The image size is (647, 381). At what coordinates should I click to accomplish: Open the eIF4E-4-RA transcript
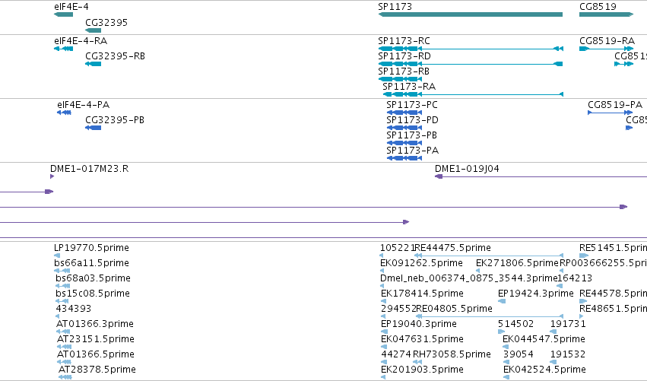tap(64, 49)
